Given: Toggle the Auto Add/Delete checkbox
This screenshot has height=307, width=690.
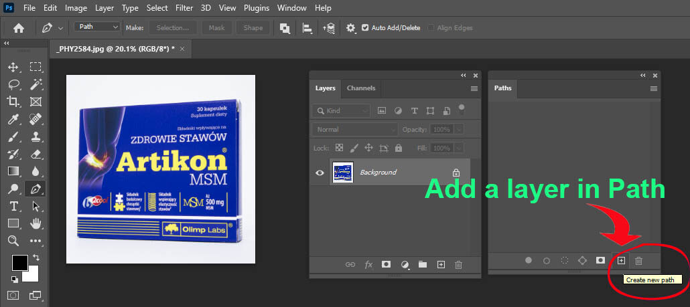Looking at the screenshot, I should pos(365,27).
